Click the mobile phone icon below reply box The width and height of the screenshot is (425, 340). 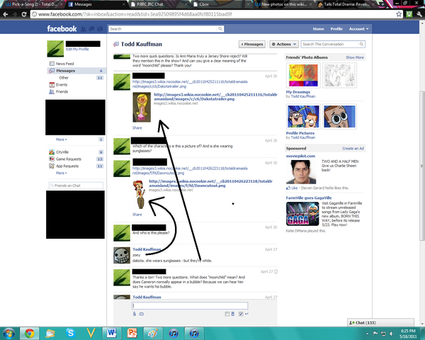click(x=233, y=314)
